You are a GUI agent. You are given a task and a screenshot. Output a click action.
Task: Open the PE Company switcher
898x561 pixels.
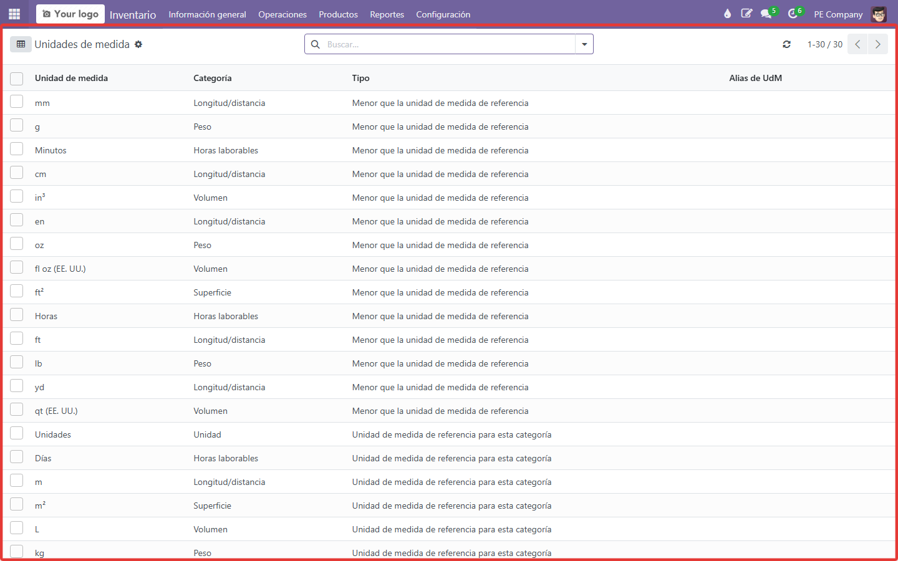click(x=838, y=14)
